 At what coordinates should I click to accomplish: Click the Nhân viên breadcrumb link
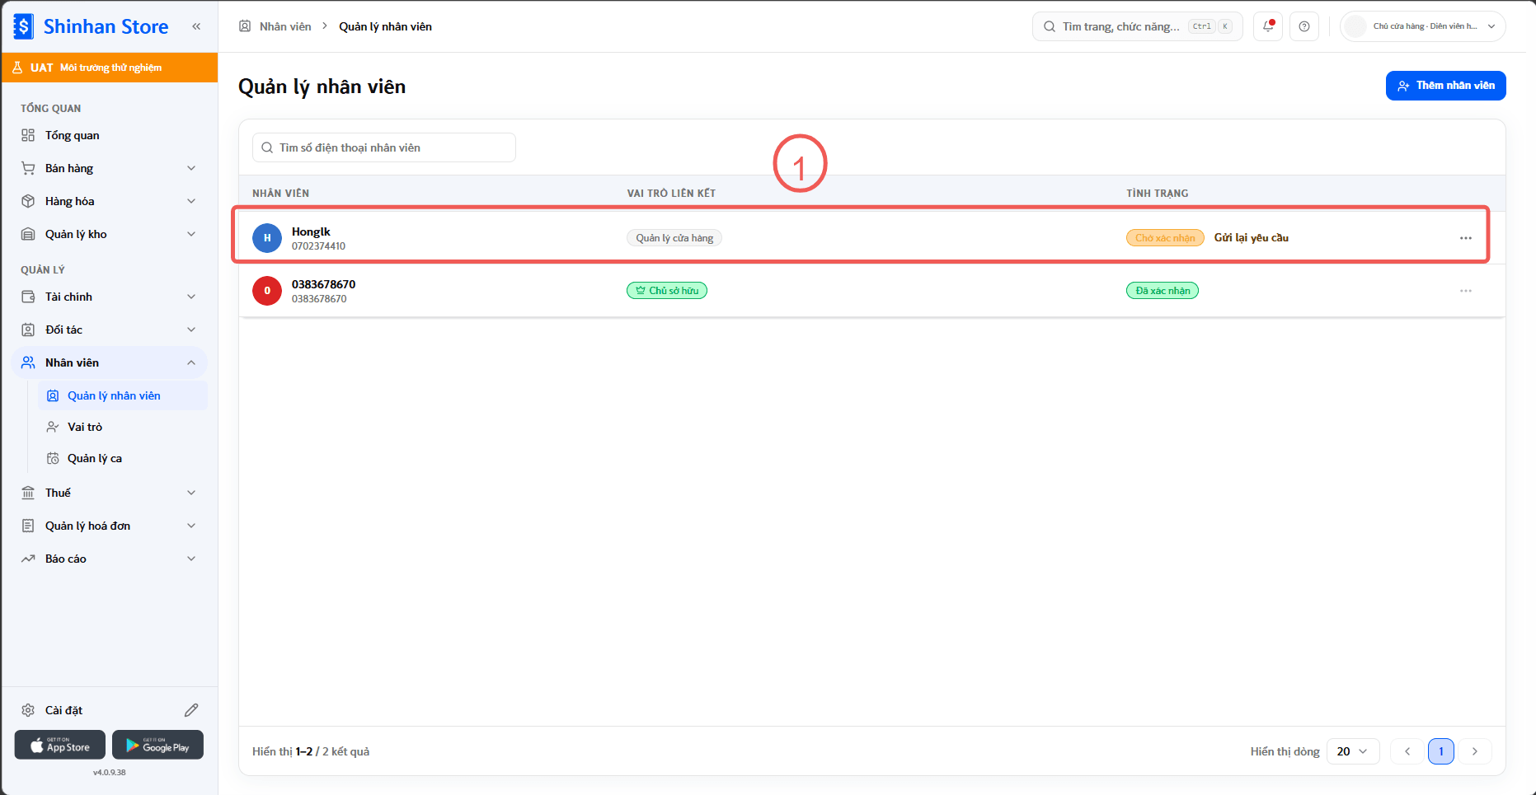pyautogui.click(x=285, y=26)
